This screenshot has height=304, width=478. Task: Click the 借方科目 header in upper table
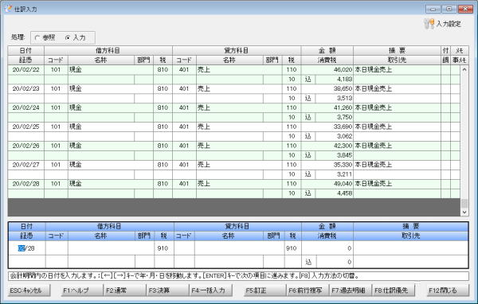[108, 51]
